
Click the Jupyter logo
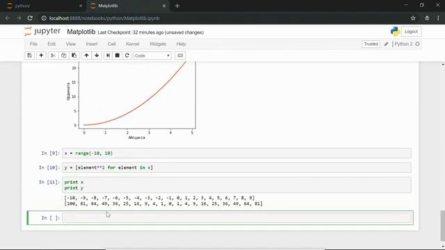pos(42,31)
